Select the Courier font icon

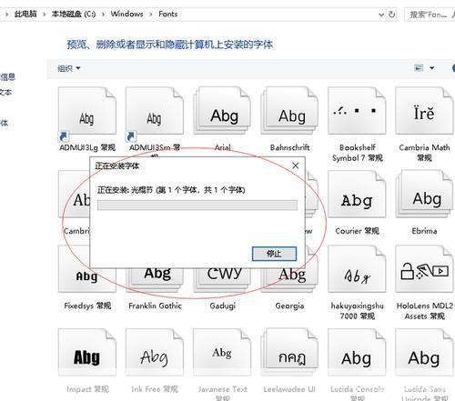coord(357,194)
